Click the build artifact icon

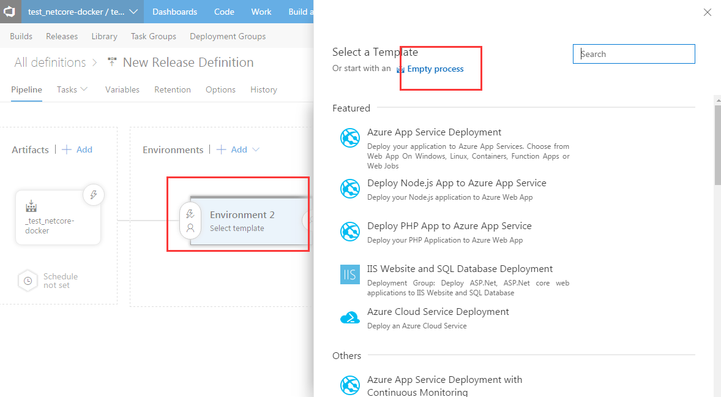[31, 206]
